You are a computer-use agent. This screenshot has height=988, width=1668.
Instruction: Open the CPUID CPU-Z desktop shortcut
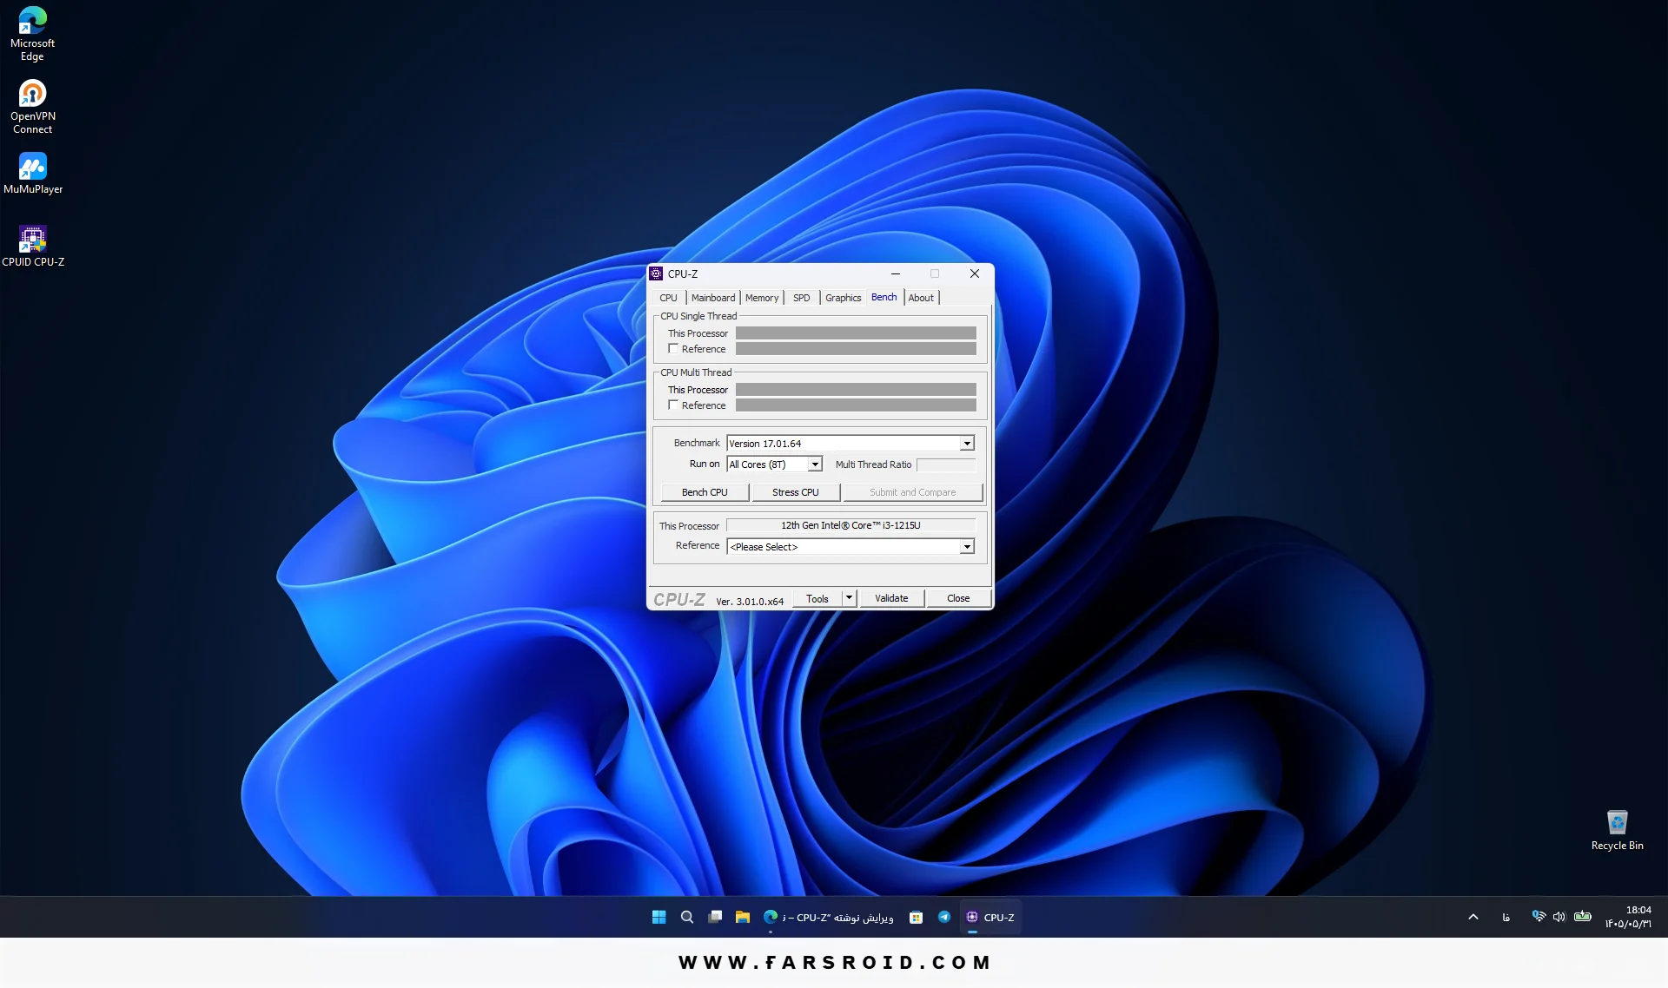click(33, 246)
